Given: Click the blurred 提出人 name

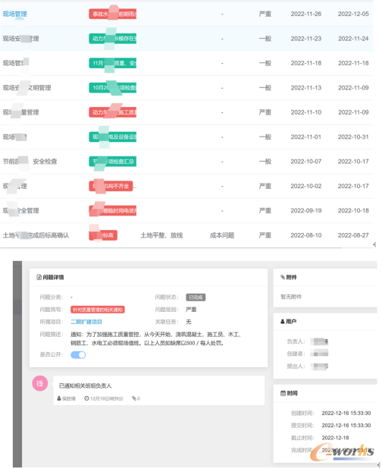Looking at the screenshot, I should [x=320, y=366].
